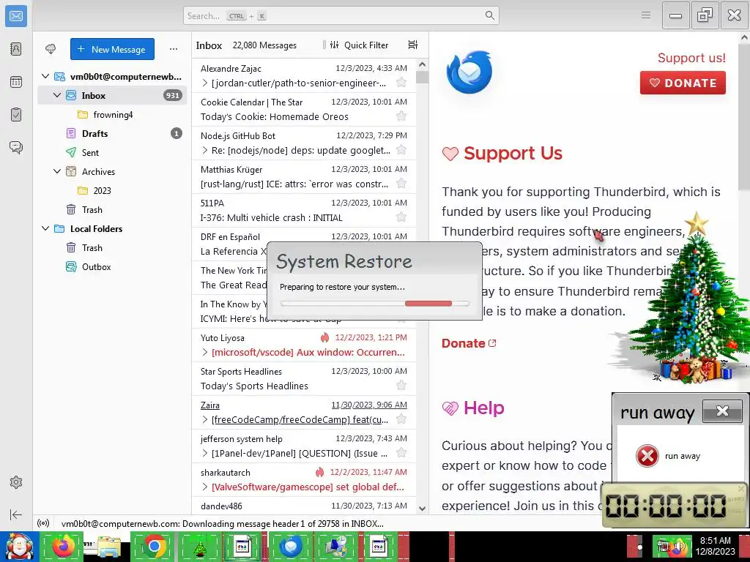Click the online status icon in status bar
This screenshot has width=750, height=562.
pos(43,523)
